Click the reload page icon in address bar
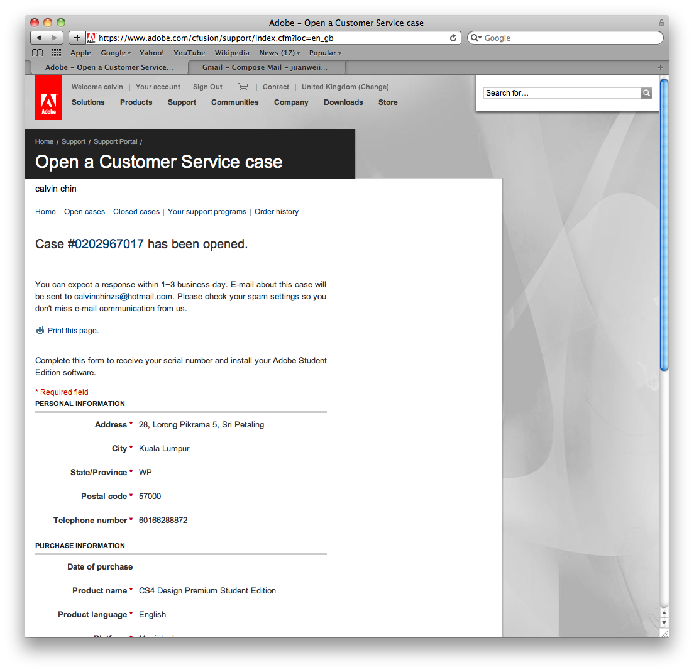 453,38
